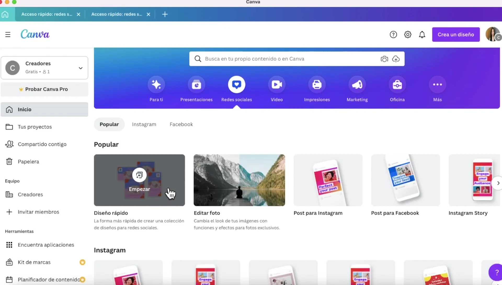The width and height of the screenshot is (502, 285).
Task: Click Empezar on Diseño rápido card
Action: 139,180
